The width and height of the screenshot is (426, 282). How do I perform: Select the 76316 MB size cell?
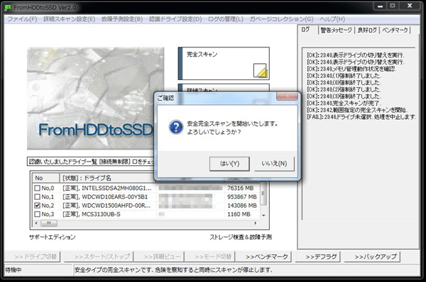click(x=240, y=188)
